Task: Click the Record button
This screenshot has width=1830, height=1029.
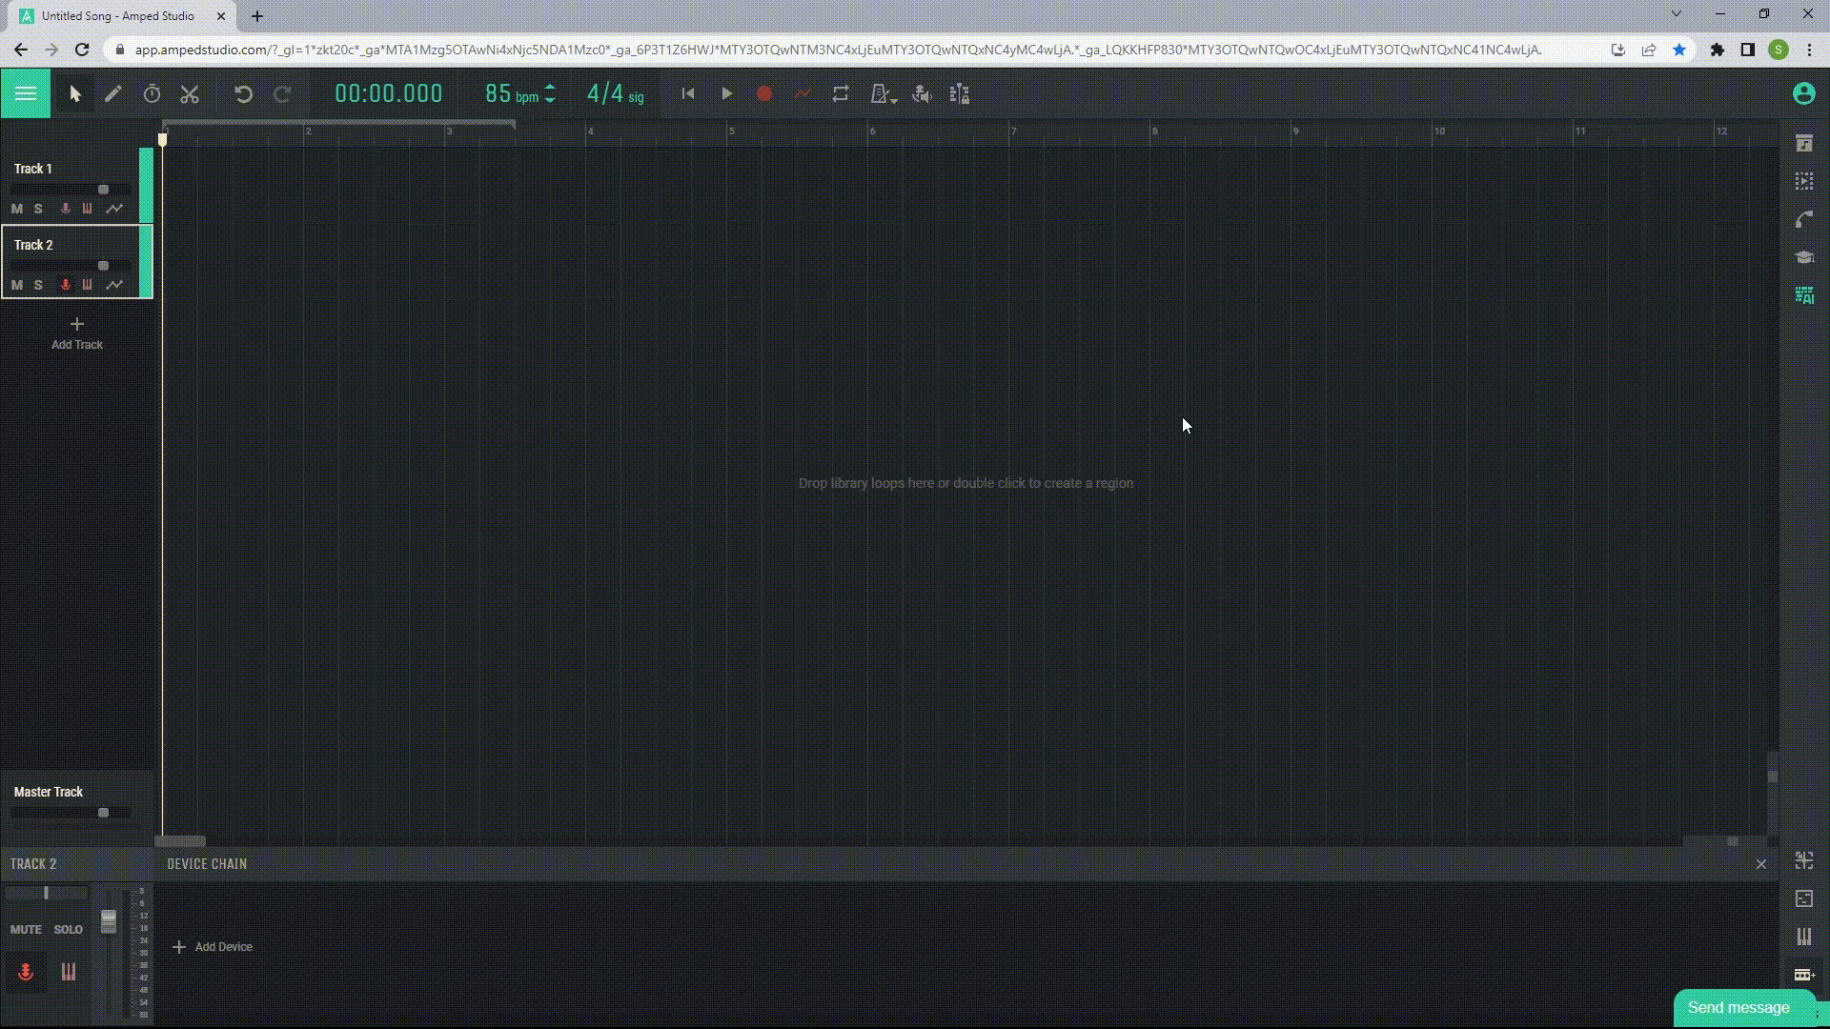Action: [764, 94]
